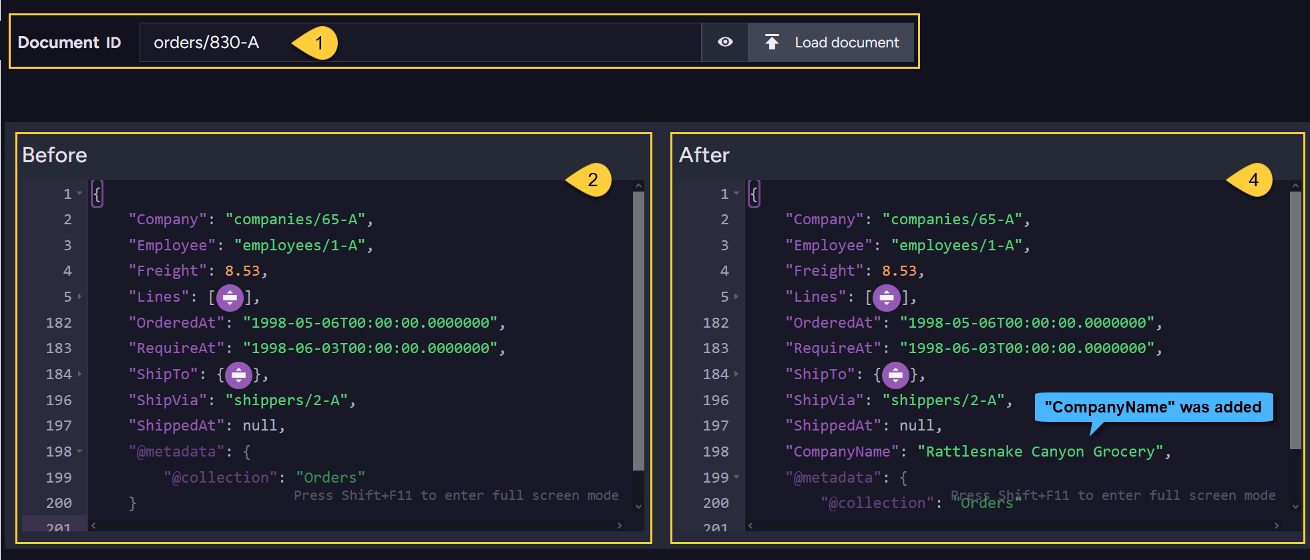
Task: Collapse line 1 fold arrow in Before panel
Action: [79, 194]
